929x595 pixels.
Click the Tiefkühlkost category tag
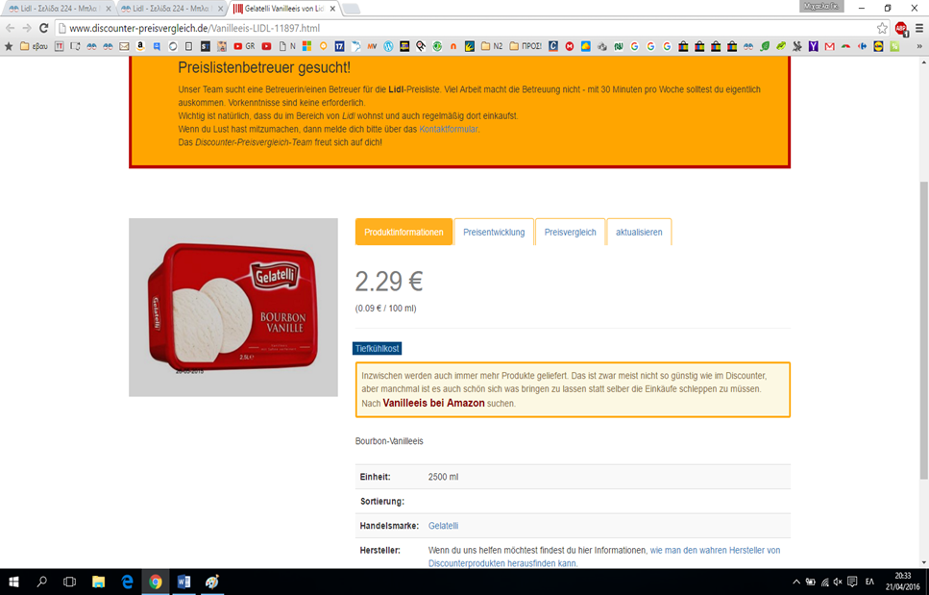click(x=377, y=349)
